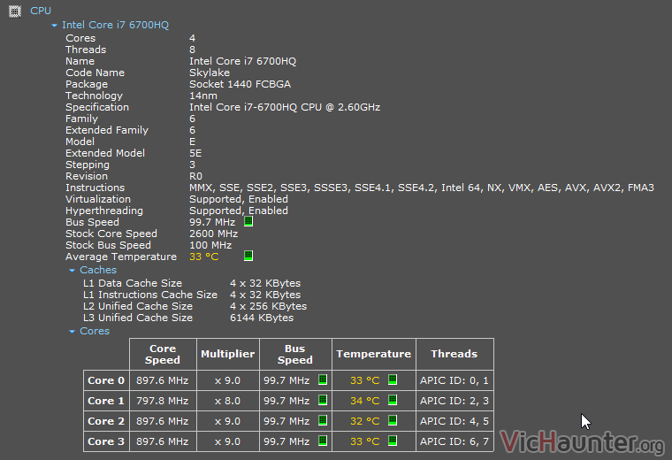Click the Bus Speed 99.7 MHz graph icon
The image size is (672, 460).
248,222
